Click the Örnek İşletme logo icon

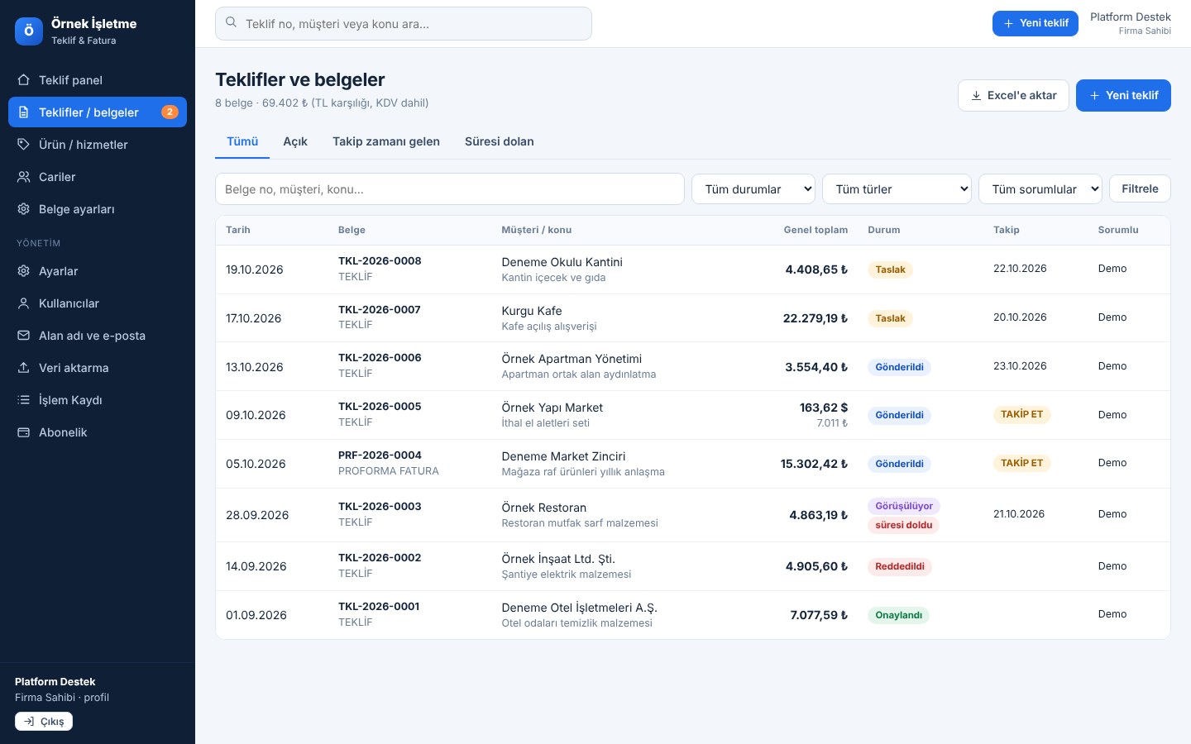click(x=29, y=31)
